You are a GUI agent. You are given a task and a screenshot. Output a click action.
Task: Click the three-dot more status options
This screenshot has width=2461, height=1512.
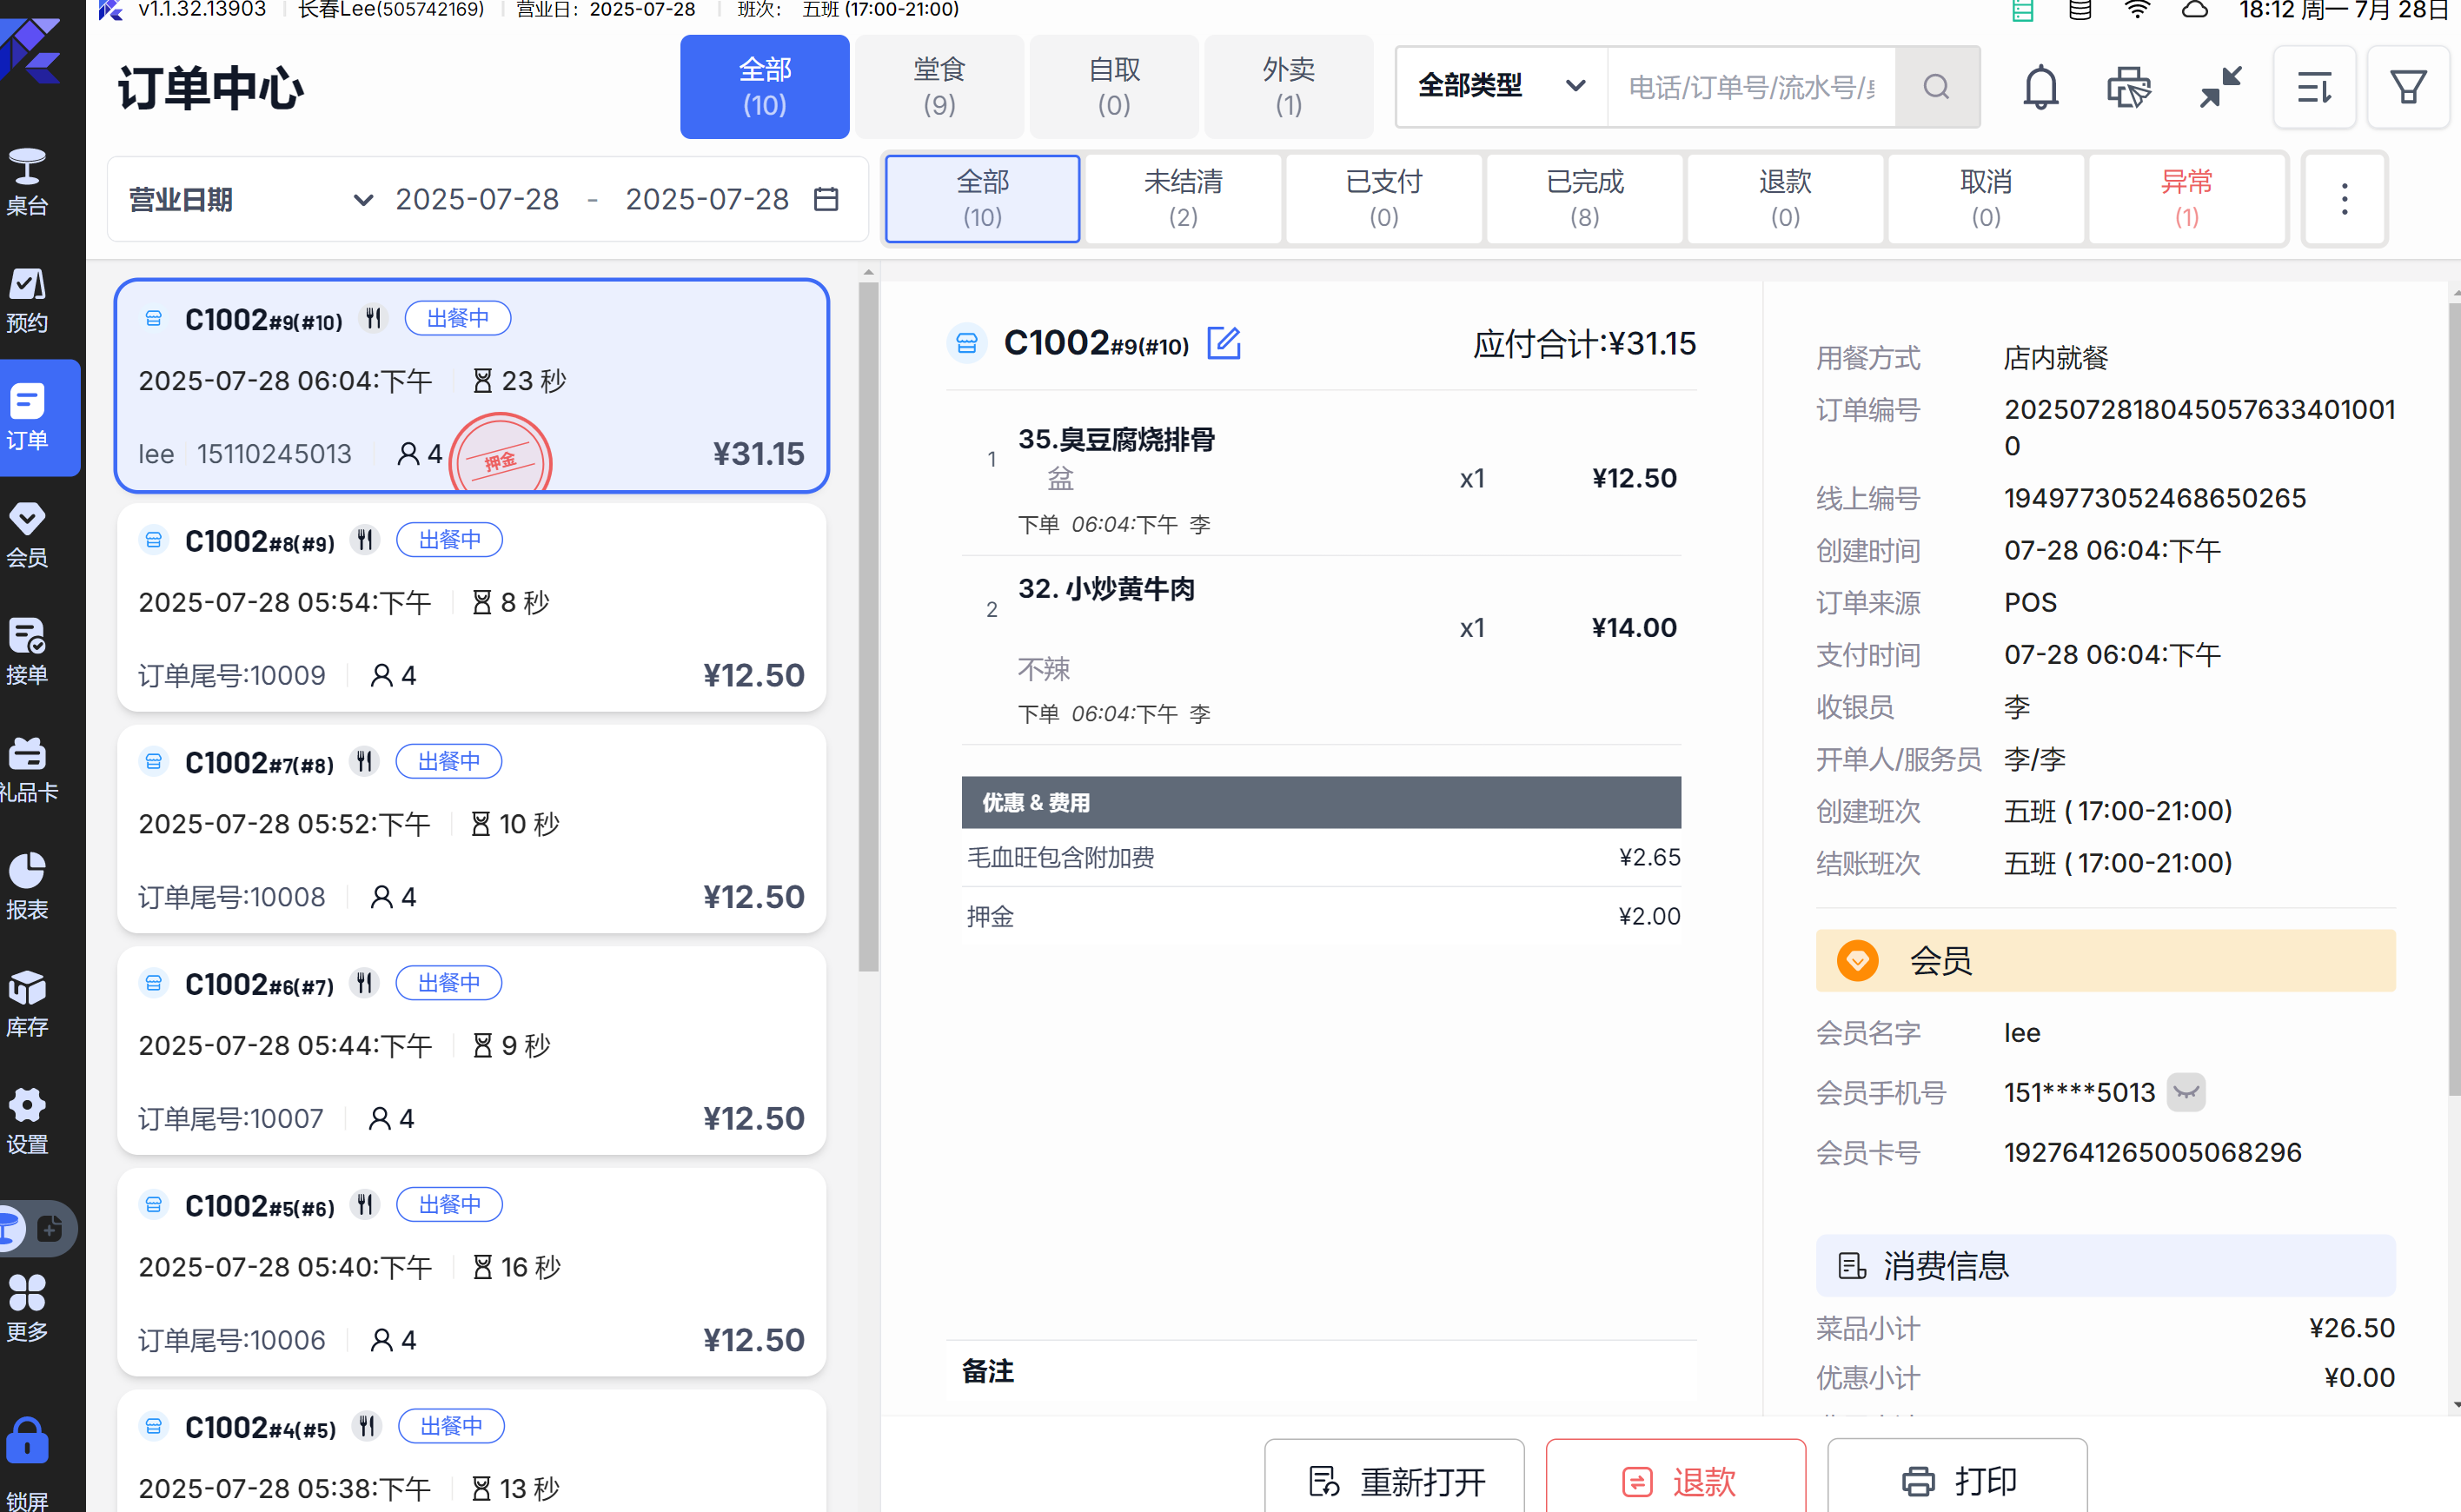point(2344,199)
